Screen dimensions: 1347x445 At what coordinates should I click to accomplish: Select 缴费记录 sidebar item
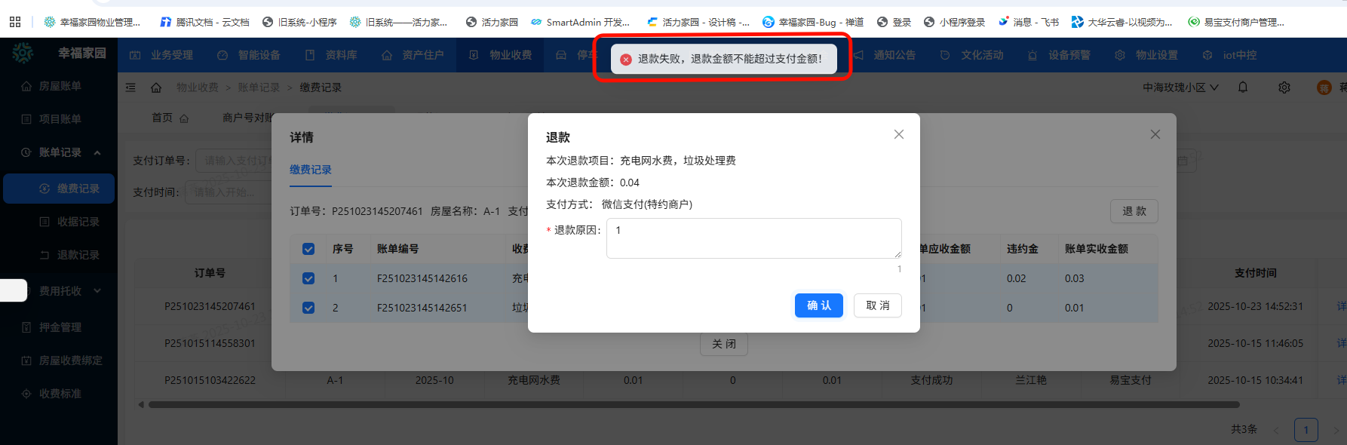[x=59, y=189]
